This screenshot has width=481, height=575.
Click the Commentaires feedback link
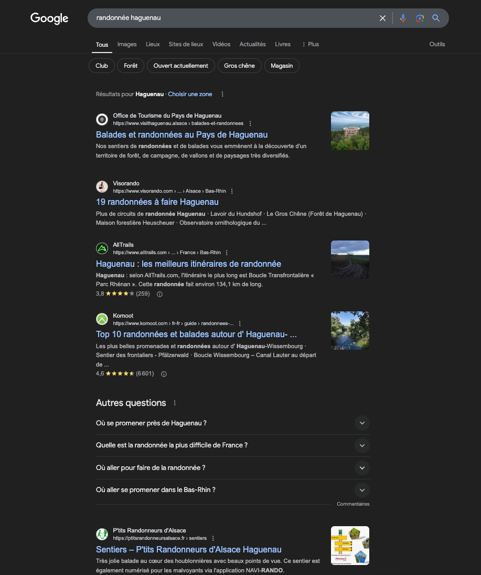click(353, 504)
